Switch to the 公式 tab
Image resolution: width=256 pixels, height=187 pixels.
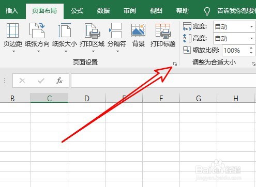tap(77, 11)
